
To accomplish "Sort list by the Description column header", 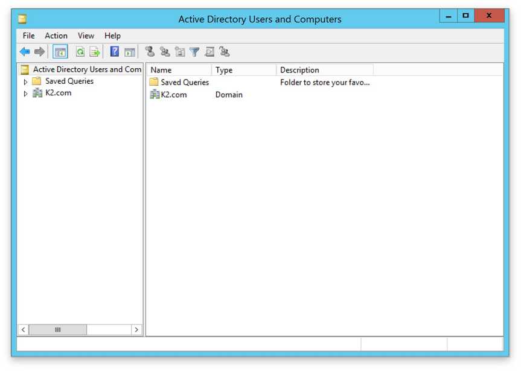I will [325, 70].
